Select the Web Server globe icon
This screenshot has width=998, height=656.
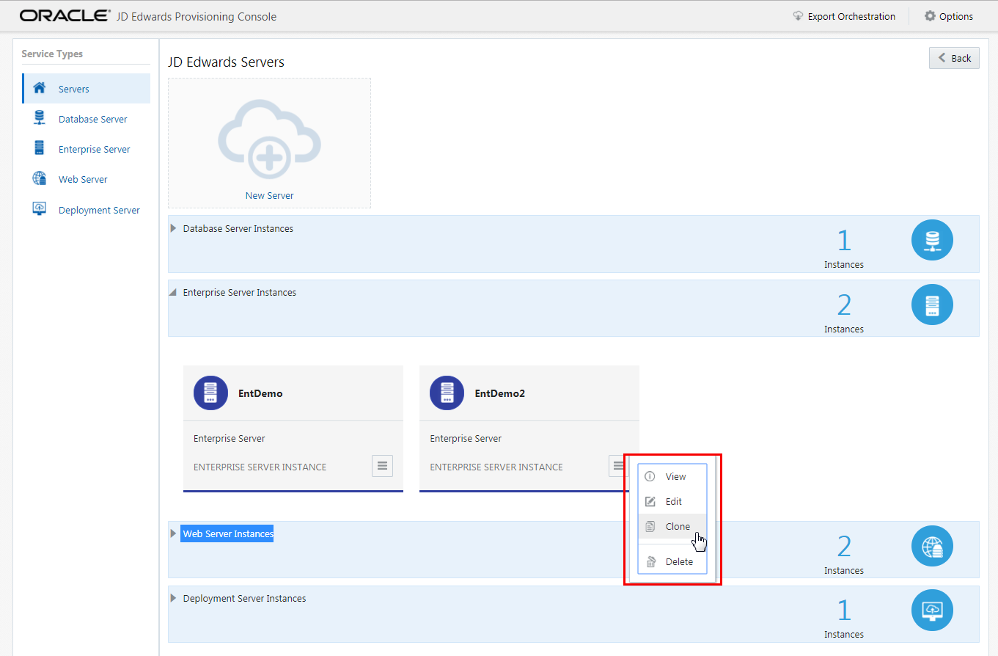coord(40,178)
